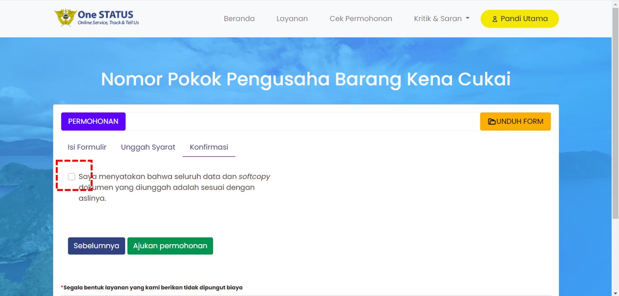Click the purple PERMOHONAN button

click(93, 121)
